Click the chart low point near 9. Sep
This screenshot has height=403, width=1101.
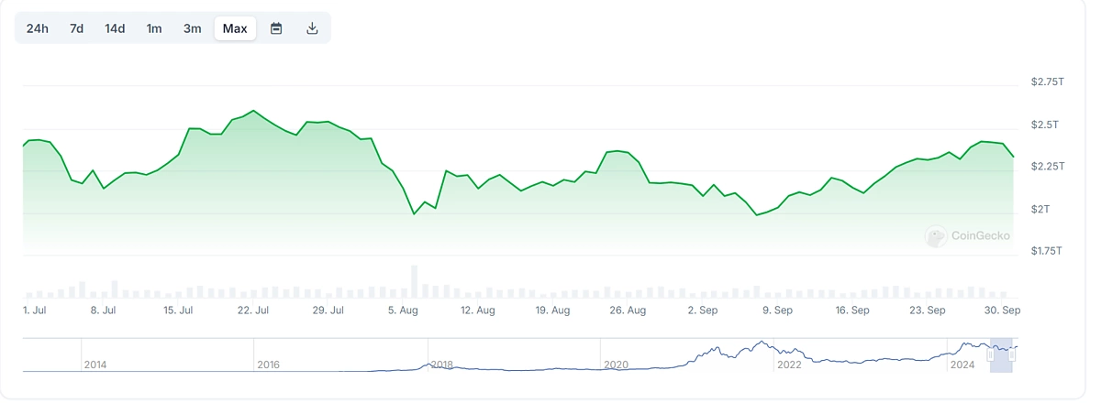pyautogui.click(x=757, y=214)
